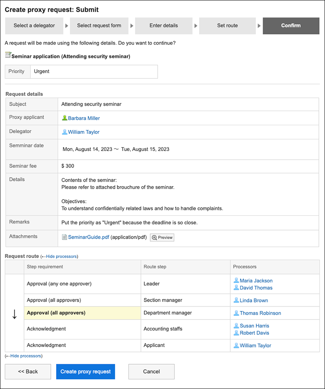The width and height of the screenshot is (325, 389).
Task: Go to the Set route step
Action: pyautogui.click(x=227, y=26)
